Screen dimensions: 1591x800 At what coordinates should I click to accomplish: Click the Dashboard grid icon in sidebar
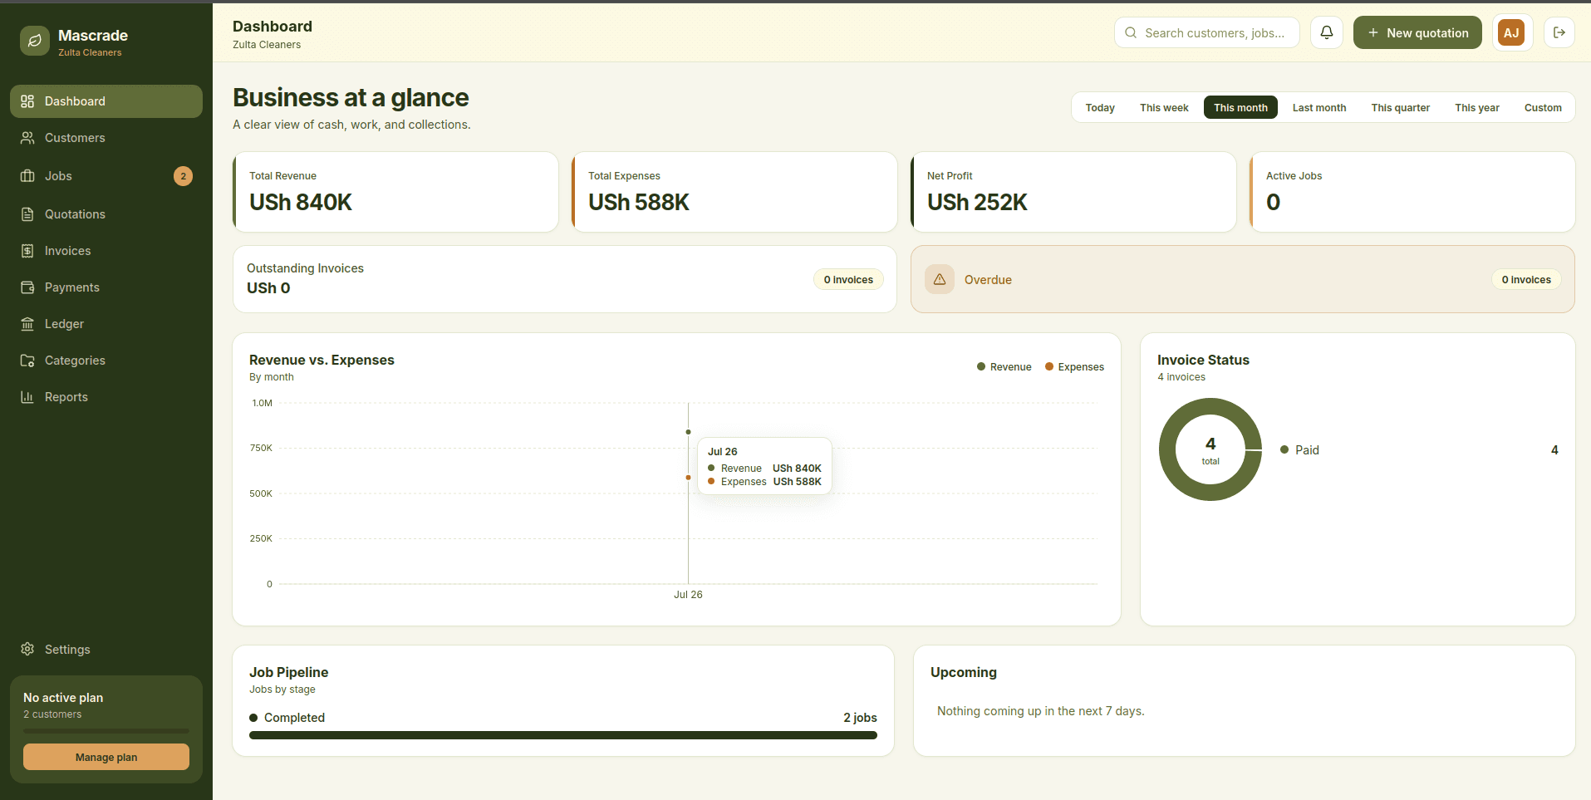pos(27,101)
